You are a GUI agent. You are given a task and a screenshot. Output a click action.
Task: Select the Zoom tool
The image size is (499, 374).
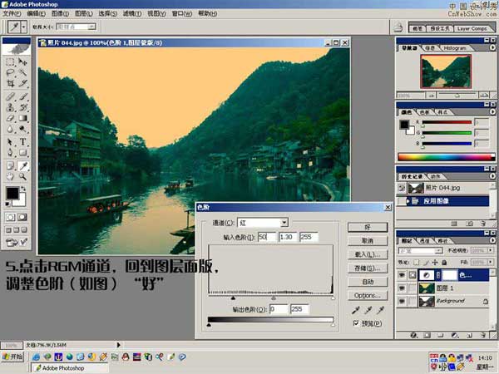tap(22, 176)
